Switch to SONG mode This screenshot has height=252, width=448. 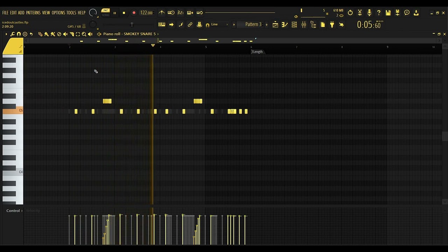click(x=106, y=15)
